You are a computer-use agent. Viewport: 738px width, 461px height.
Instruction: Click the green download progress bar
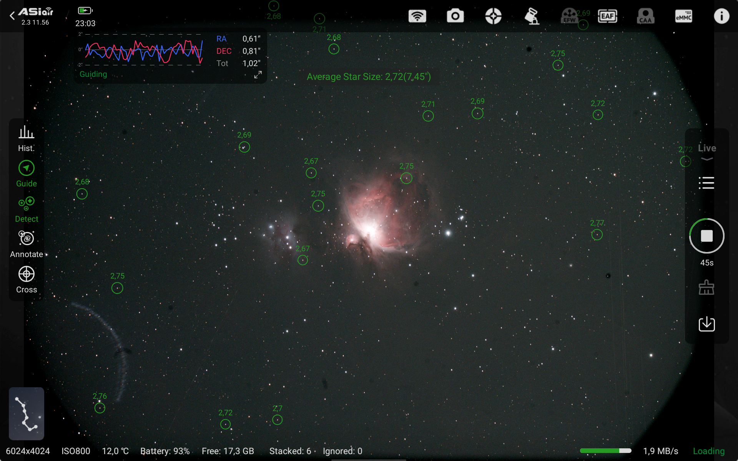pyautogui.click(x=605, y=451)
